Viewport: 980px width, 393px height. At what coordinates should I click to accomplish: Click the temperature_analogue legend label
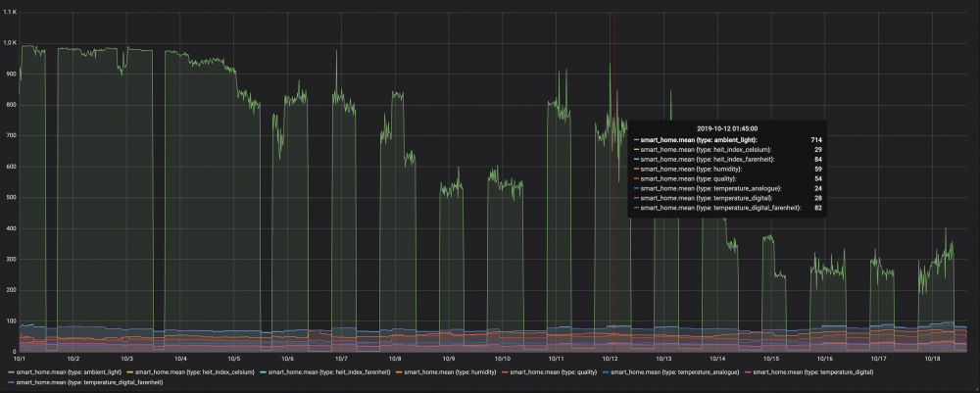pos(675,372)
